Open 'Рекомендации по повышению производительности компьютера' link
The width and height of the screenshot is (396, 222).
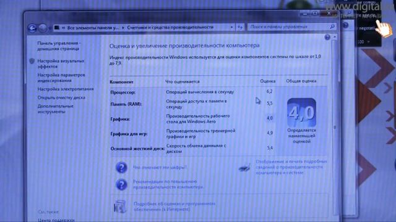(168, 184)
